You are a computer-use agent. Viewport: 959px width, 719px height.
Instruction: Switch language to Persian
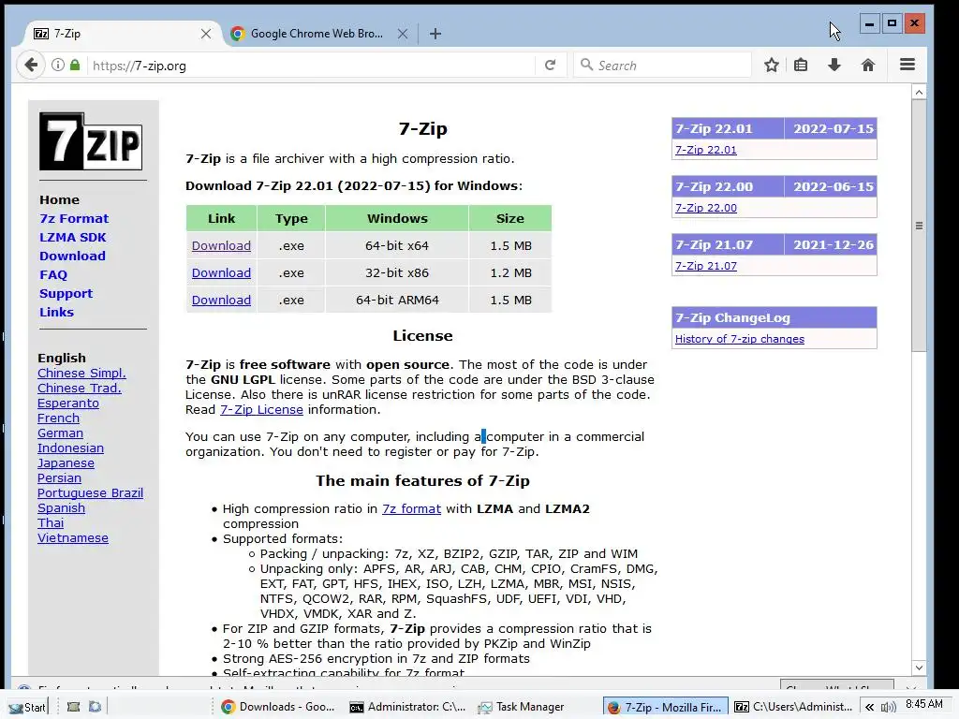[x=59, y=478]
